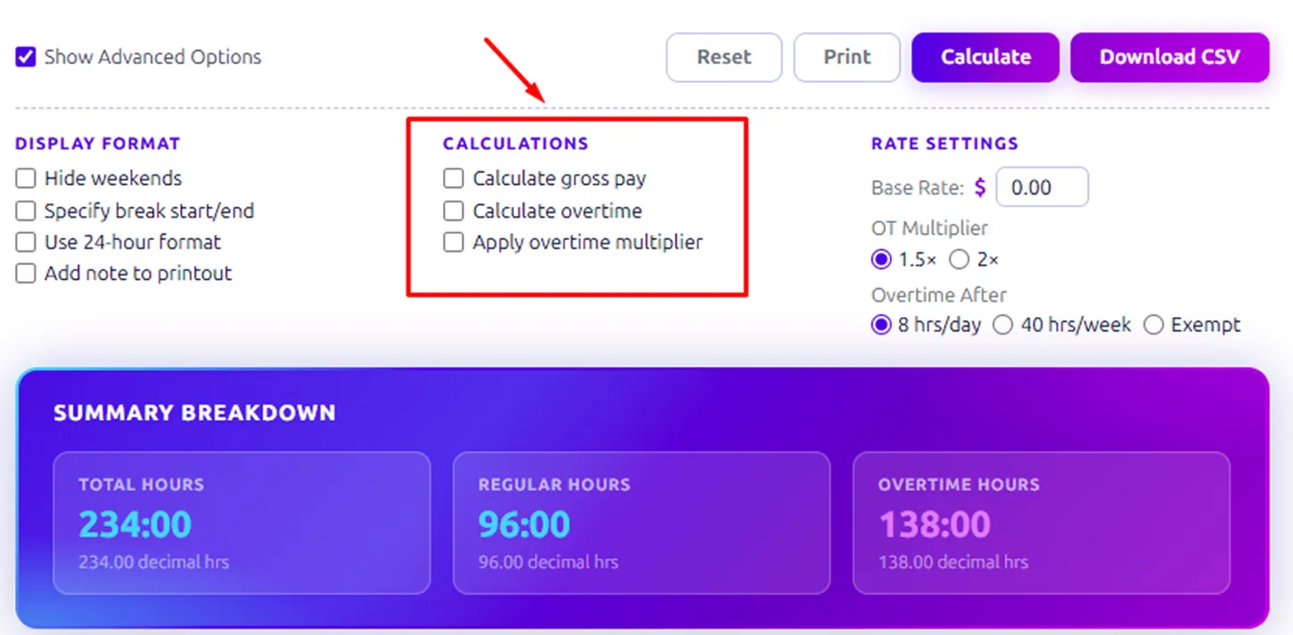Click the Reset button

pyautogui.click(x=723, y=57)
